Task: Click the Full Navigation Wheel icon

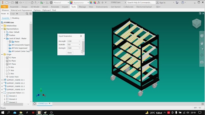Action: coord(202,36)
